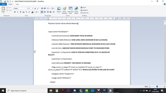Viewport: 166px width, 93px height.
Task: Open the File menu
Action: click(x=3, y=4)
